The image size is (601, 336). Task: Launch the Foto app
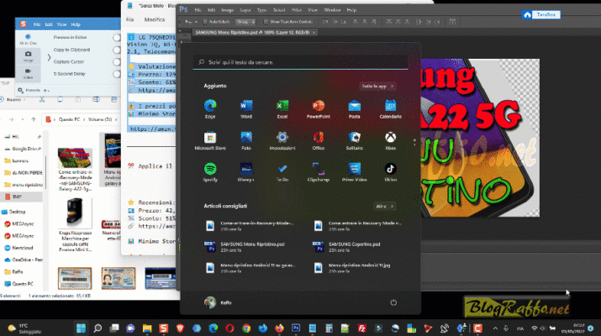(246, 140)
